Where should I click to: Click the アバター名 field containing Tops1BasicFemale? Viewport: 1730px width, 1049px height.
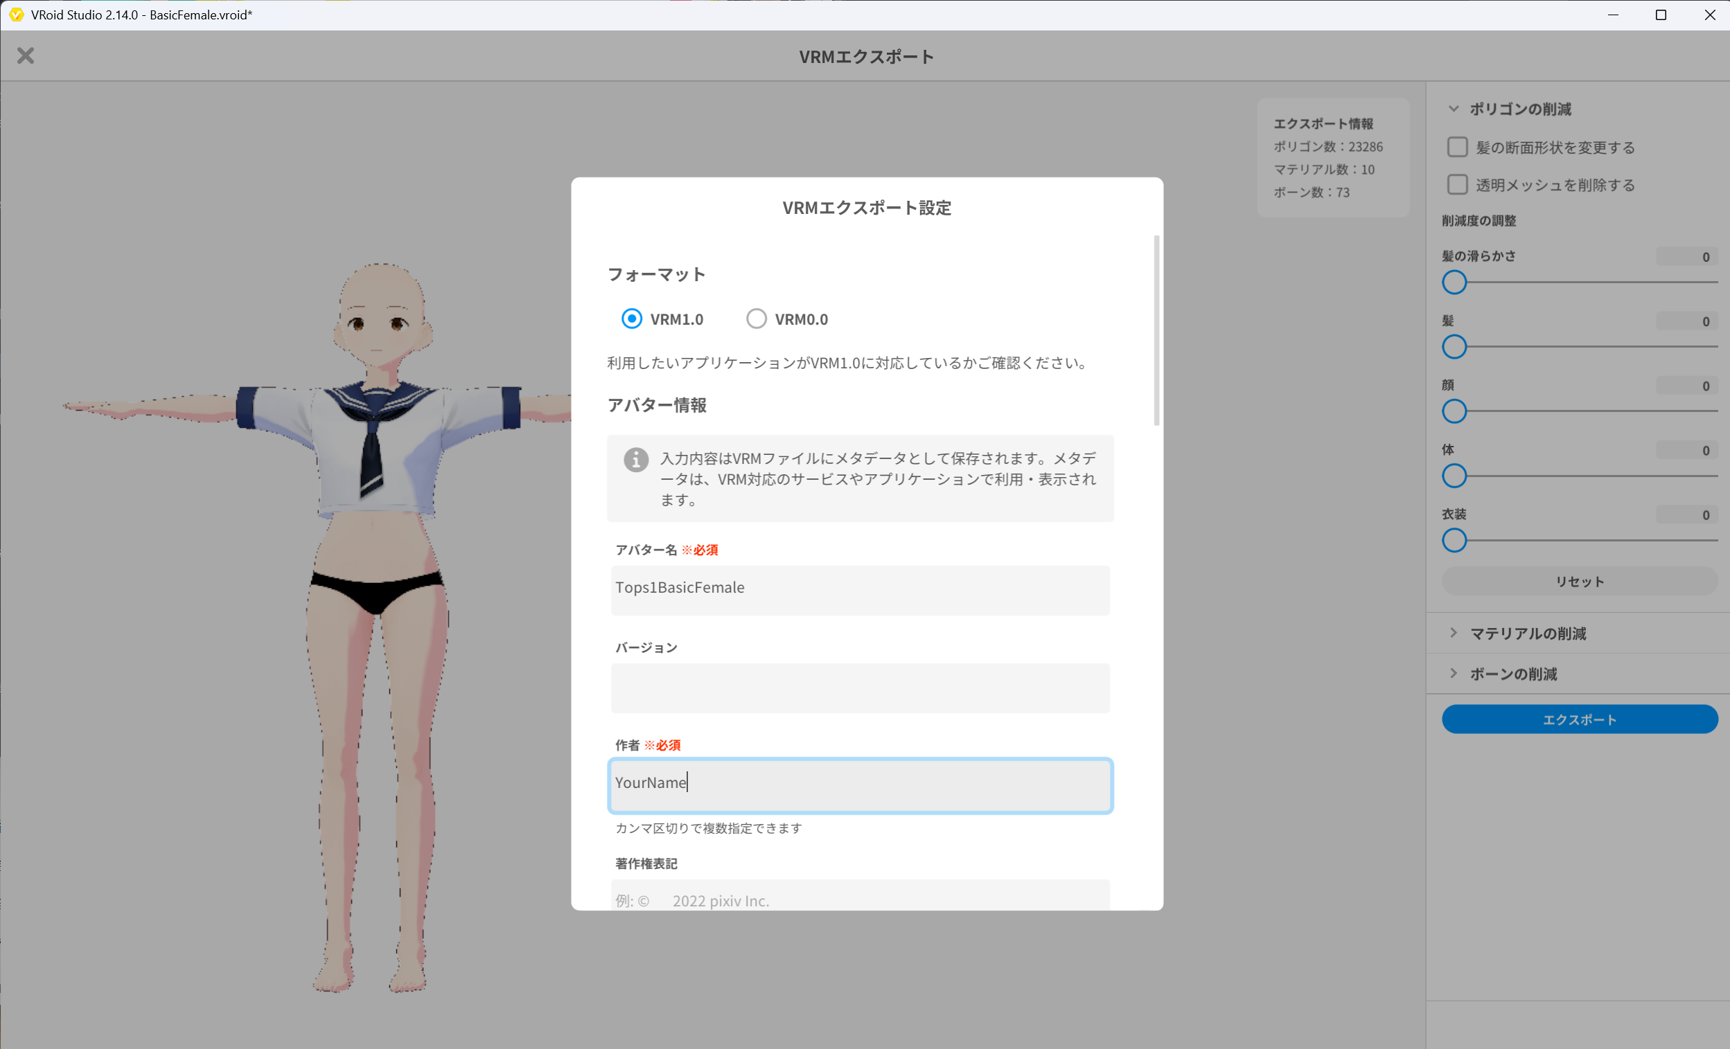pyautogui.click(x=860, y=590)
